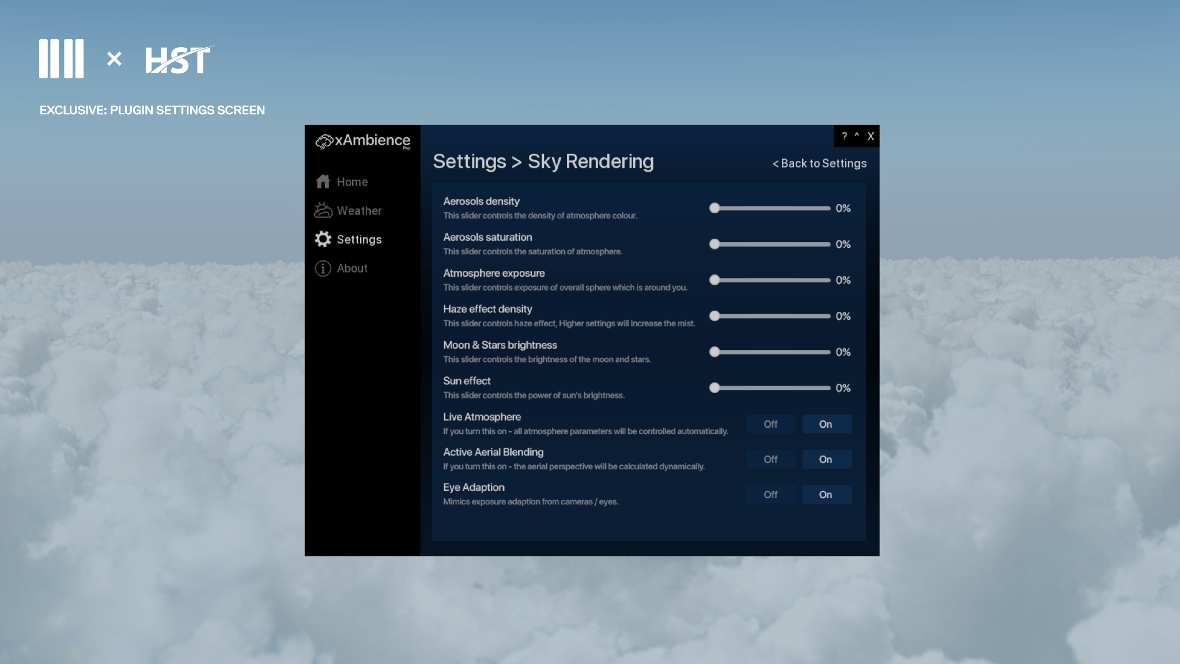Click the HST logo at top left

(x=178, y=60)
